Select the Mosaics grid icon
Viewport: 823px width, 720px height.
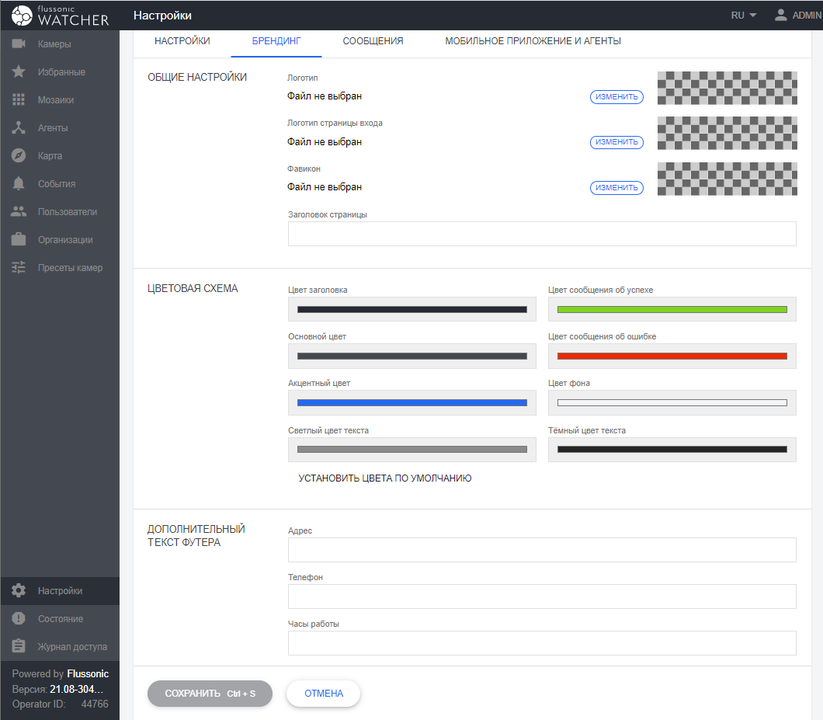(19, 100)
